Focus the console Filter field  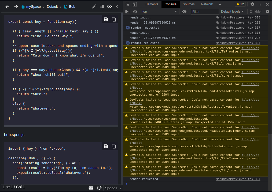point(205,12)
